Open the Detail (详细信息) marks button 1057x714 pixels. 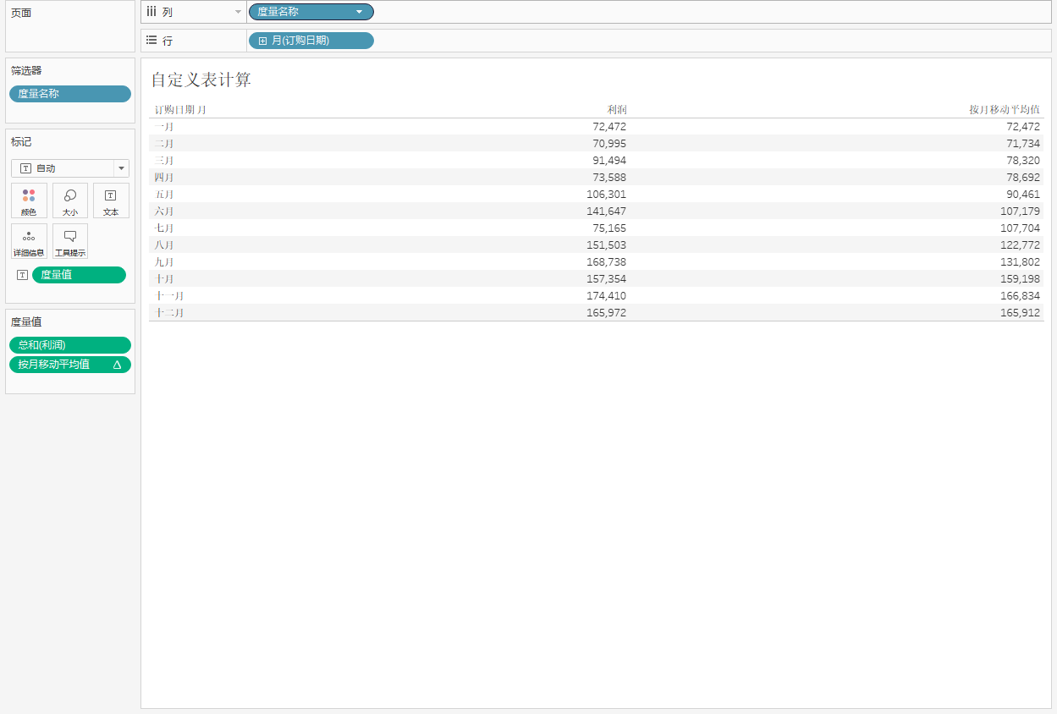29,241
